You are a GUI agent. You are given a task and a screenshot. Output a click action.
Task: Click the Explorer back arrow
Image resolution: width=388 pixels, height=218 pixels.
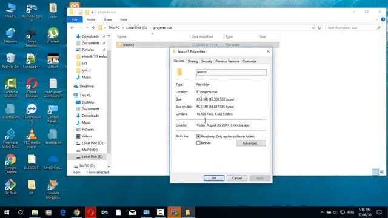pos(72,28)
